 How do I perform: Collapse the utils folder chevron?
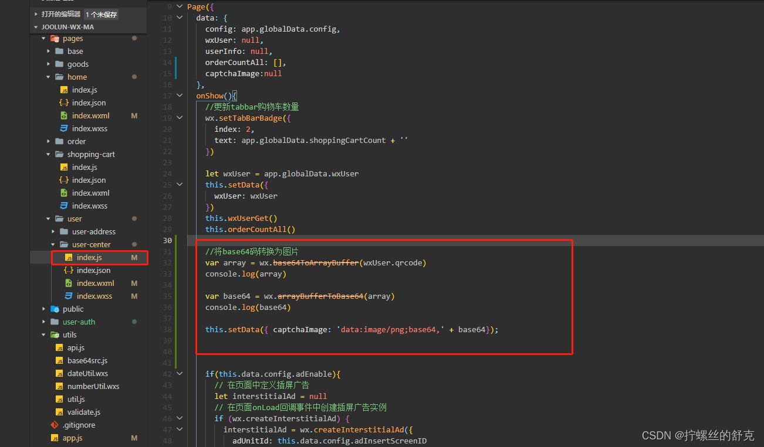tap(43, 335)
